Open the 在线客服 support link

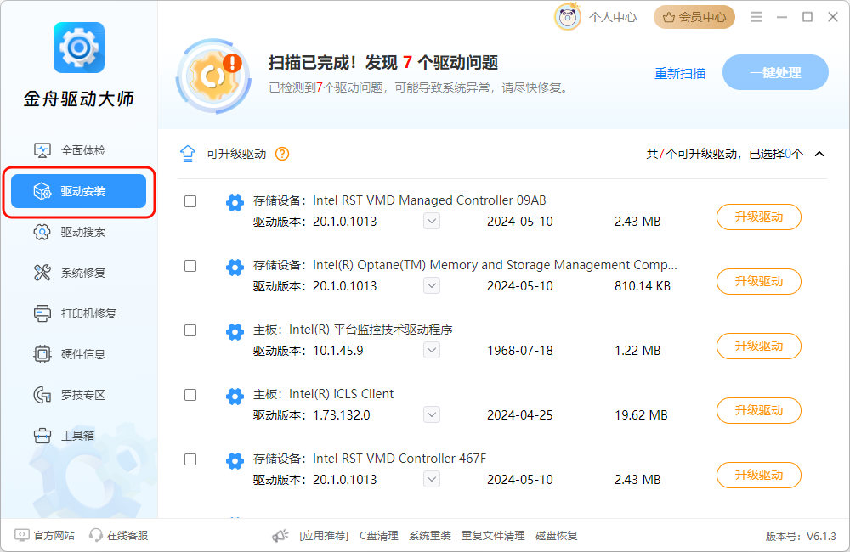[x=119, y=535]
